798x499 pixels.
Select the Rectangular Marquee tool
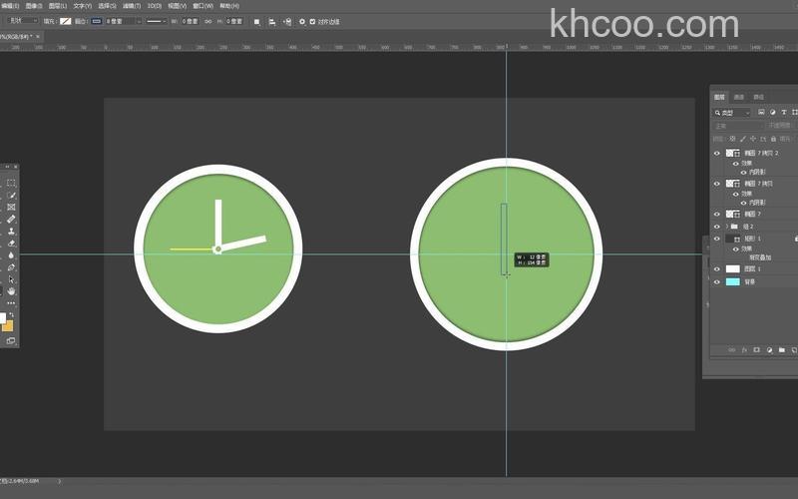11,183
